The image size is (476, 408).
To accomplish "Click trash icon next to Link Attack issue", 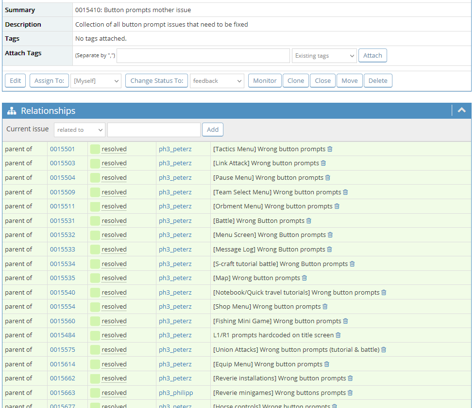I will click(323, 163).
